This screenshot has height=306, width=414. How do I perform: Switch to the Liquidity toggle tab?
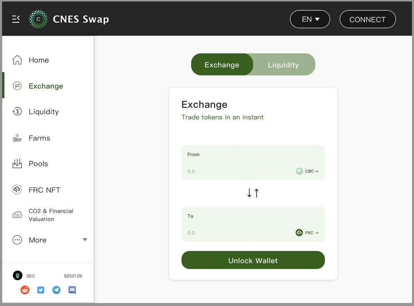tap(284, 64)
